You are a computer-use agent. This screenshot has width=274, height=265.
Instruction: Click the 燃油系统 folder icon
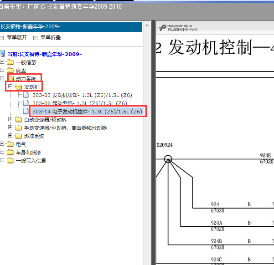18,136
